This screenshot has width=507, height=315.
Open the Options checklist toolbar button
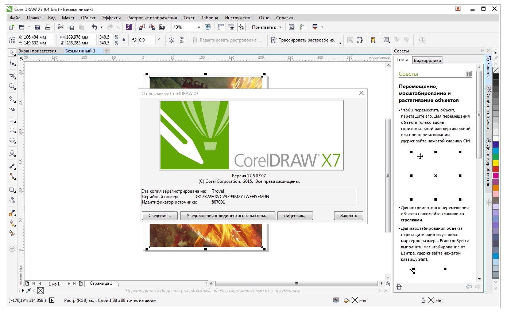point(302,27)
